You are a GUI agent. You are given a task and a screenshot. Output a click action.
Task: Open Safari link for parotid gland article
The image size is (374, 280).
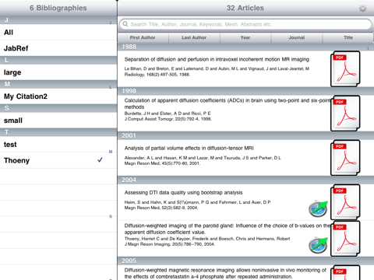point(318,245)
